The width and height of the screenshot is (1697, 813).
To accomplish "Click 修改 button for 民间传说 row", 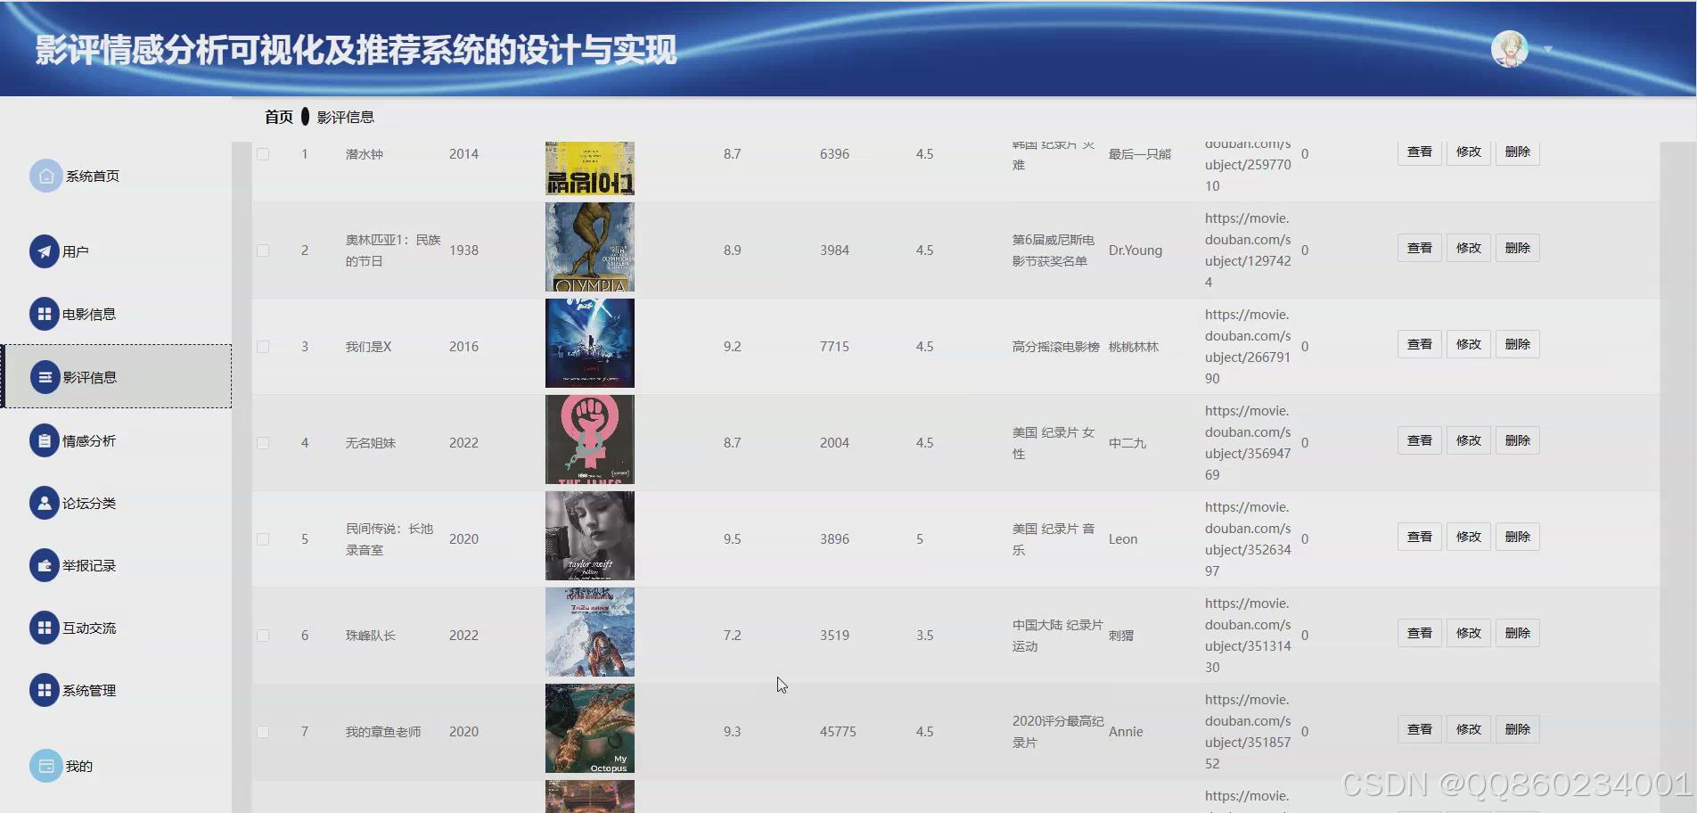I will tap(1469, 537).
